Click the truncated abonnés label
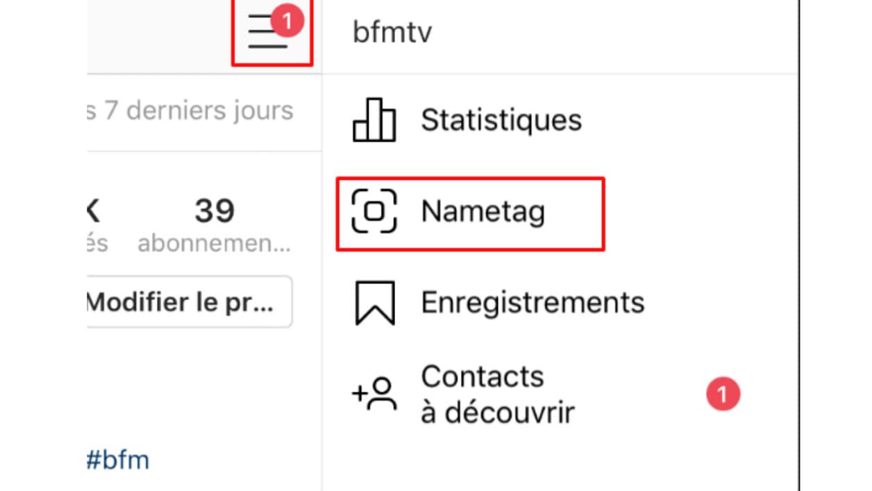 pos(97,244)
